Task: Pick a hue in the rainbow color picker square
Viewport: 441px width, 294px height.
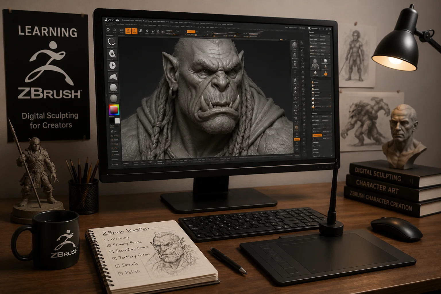Action: [114, 110]
